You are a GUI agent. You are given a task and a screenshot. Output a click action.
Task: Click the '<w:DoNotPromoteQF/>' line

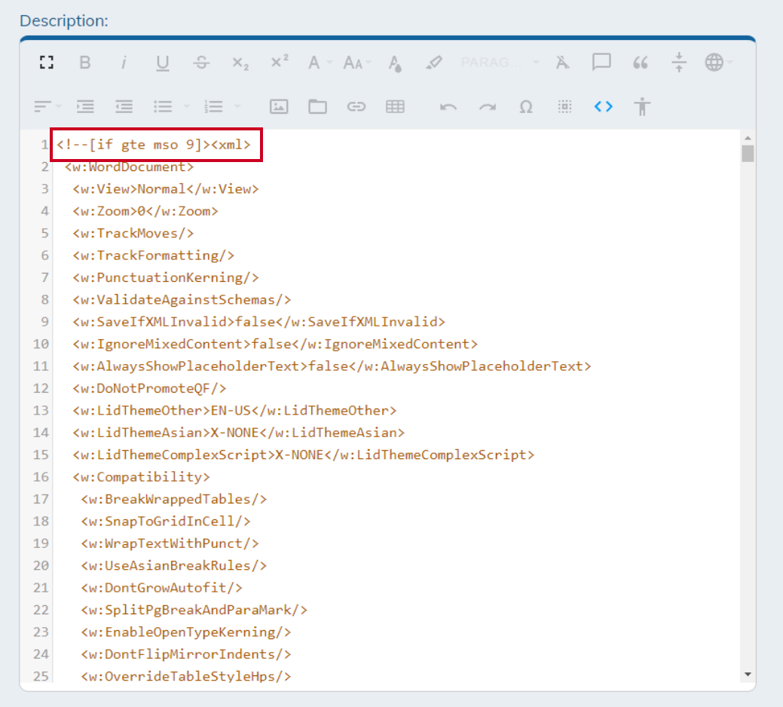149,388
